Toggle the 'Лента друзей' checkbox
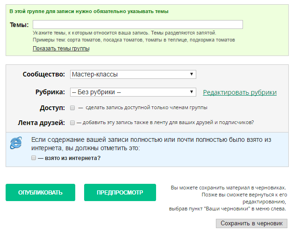 pos(72,123)
